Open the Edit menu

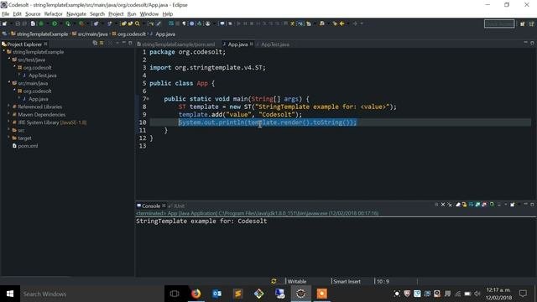point(17,14)
